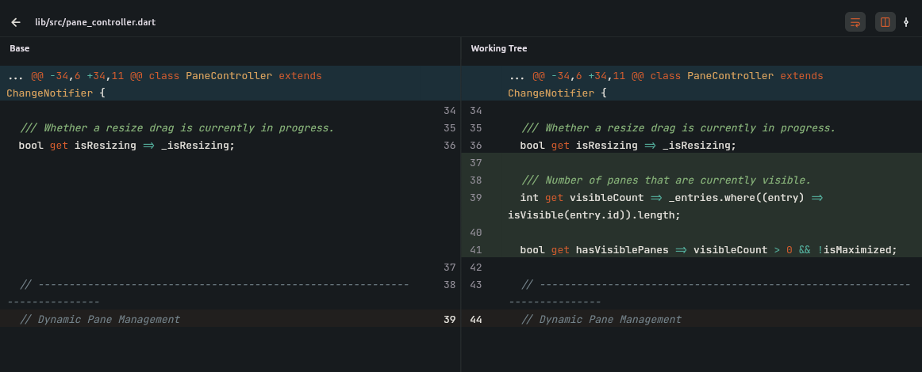Select the Working Tree pane header label
This screenshot has width=922, height=372.
(x=498, y=48)
